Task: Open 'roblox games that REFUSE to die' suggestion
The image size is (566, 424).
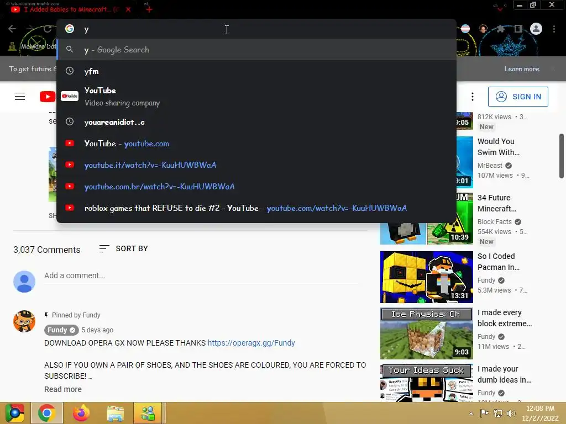Action: click(256, 208)
